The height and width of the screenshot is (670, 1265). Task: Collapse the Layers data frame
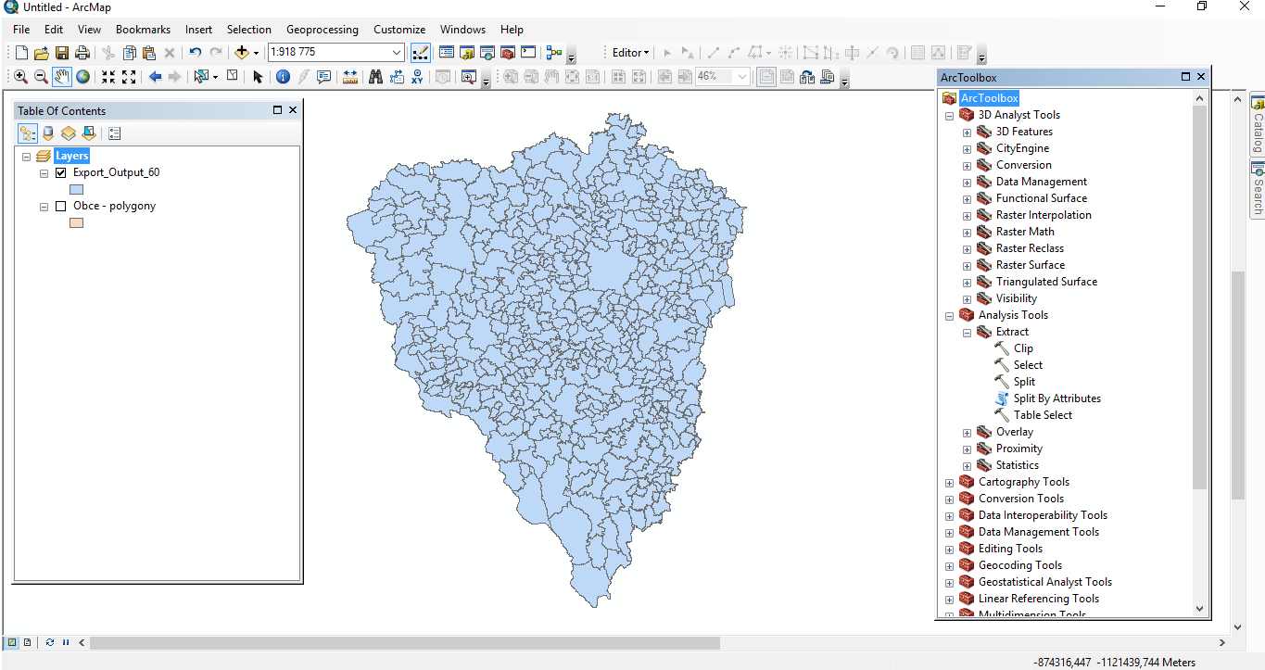27,157
